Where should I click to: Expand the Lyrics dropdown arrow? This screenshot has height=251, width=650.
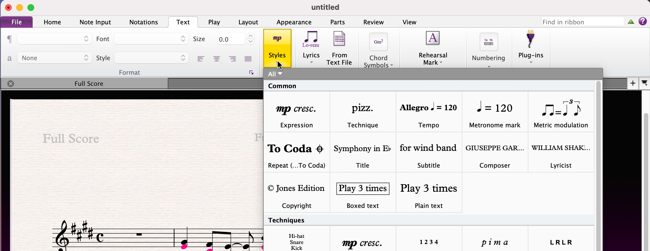[x=311, y=62]
